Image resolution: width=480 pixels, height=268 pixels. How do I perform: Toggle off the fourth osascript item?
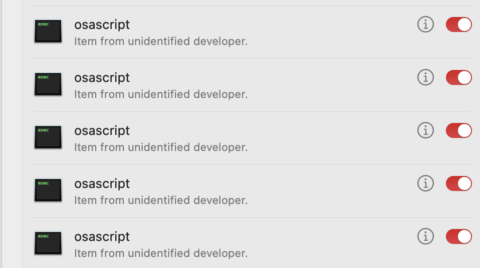[458, 183]
